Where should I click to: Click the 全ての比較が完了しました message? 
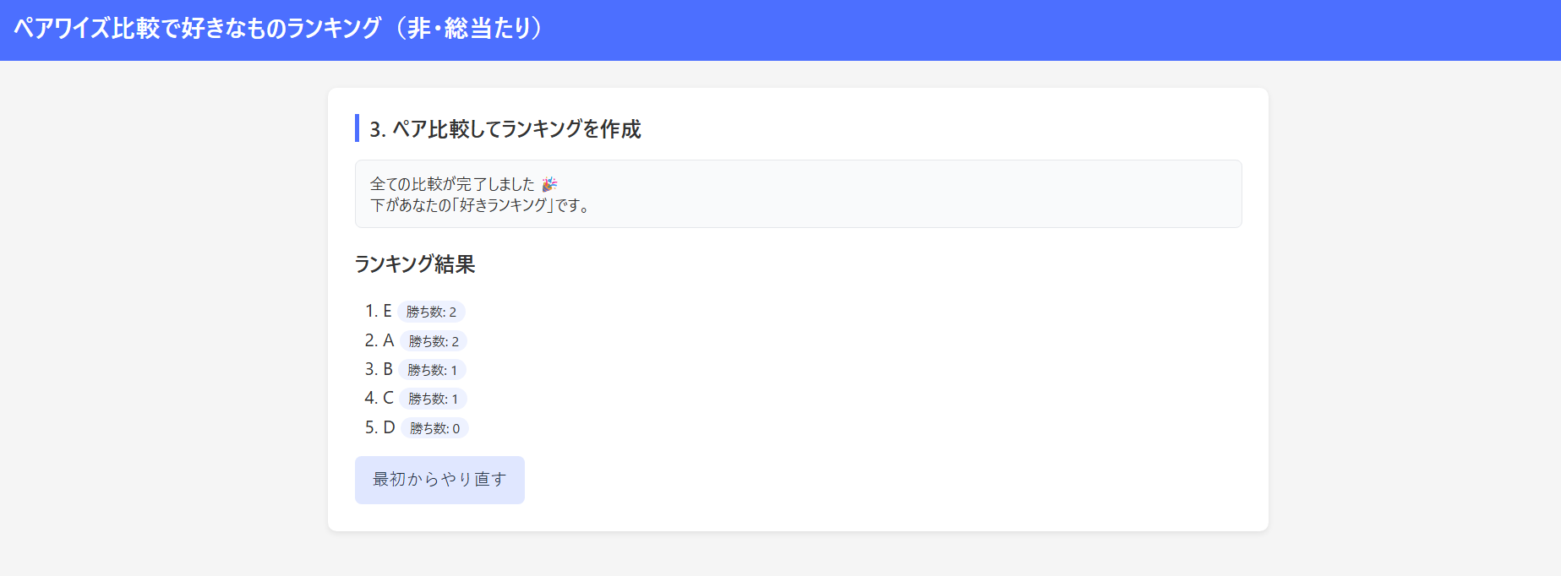tap(452, 184)
